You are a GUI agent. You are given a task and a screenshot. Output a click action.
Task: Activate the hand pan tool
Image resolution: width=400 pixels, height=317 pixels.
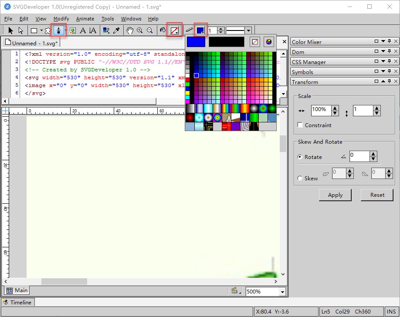130,30
